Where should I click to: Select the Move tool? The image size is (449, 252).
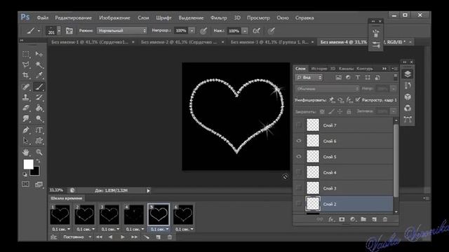pyautogui.click(x=39, y=54)
